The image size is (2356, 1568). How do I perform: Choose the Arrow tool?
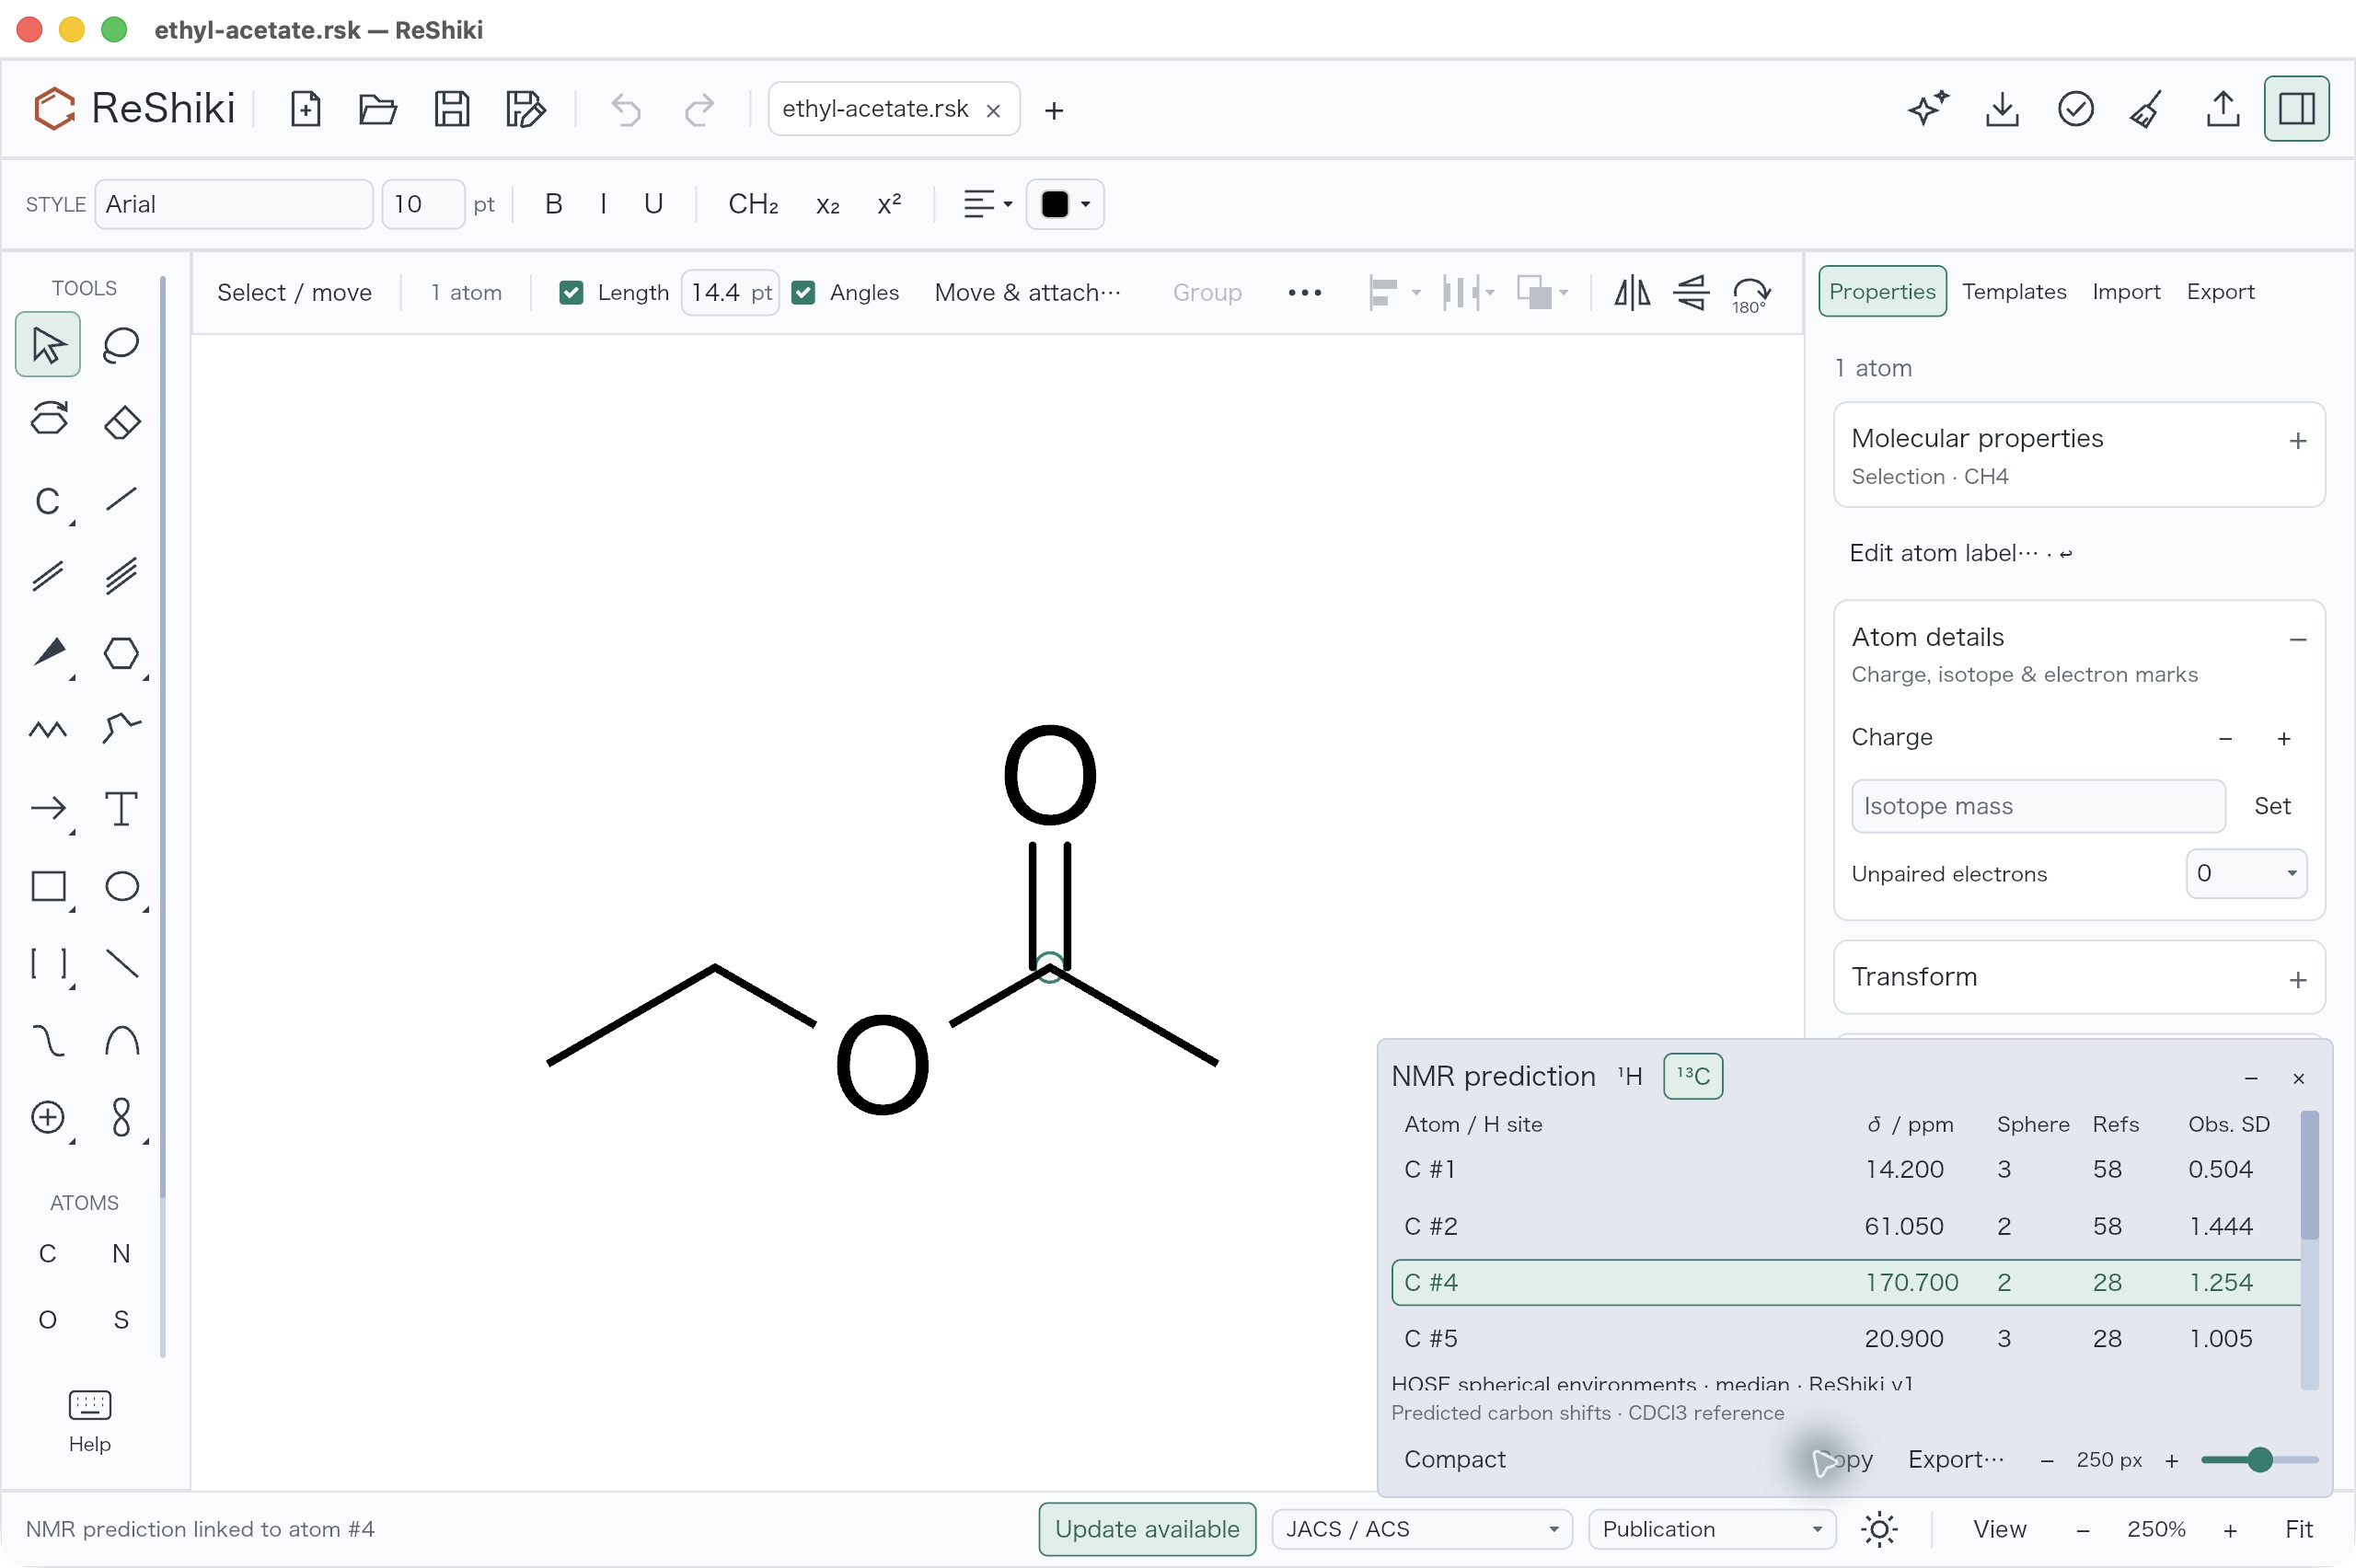pos(48,808)
